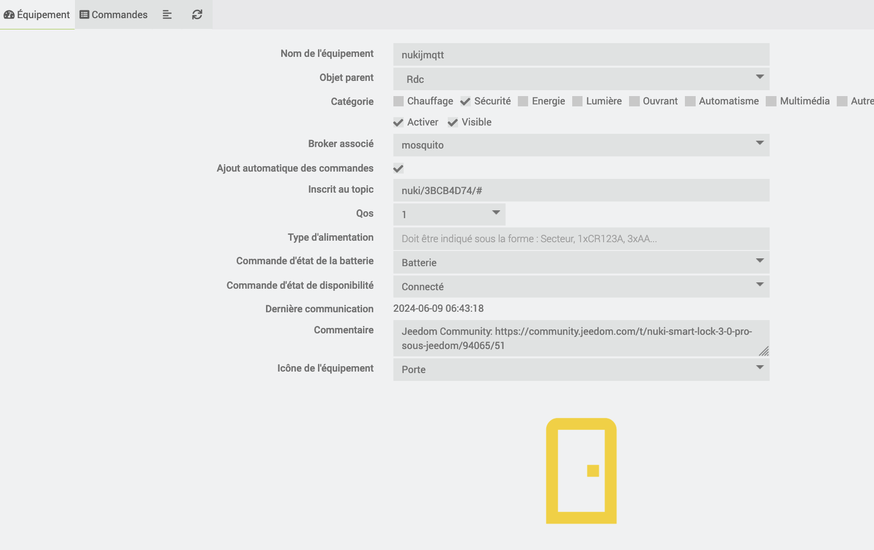
Task: Uncheck the Activer checkbox
Action: tap(398, 122)
